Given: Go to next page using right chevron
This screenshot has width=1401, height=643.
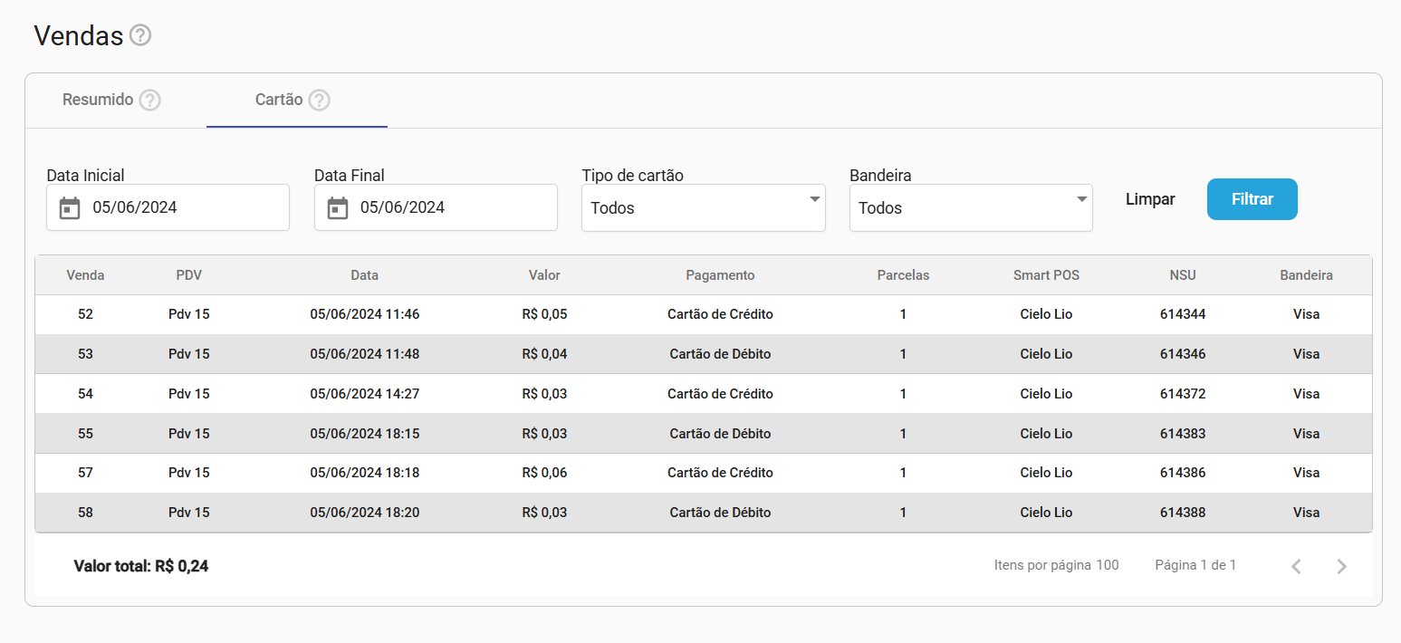Looking at the screenshot, I should coord(1341,566).
